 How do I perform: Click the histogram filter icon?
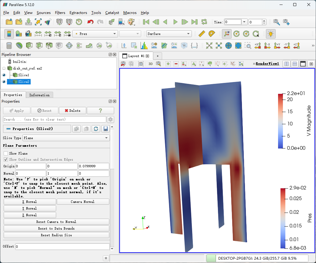(x=144, y=46)
